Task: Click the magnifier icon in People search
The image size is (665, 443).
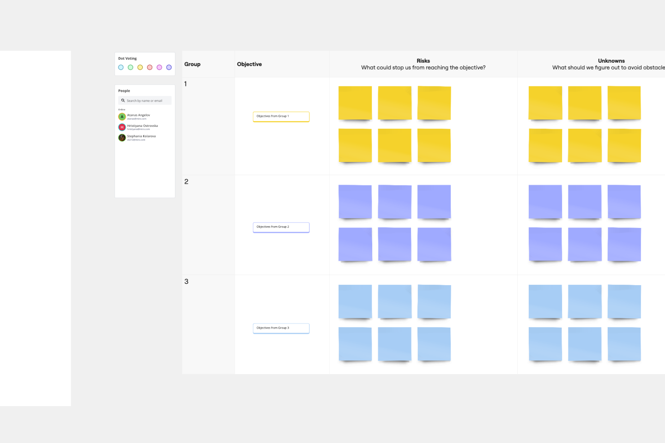Action: click(x=123, y=101)
